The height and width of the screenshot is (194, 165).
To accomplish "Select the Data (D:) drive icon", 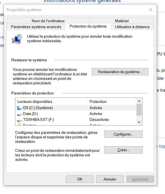I will [x=20, y=115].
